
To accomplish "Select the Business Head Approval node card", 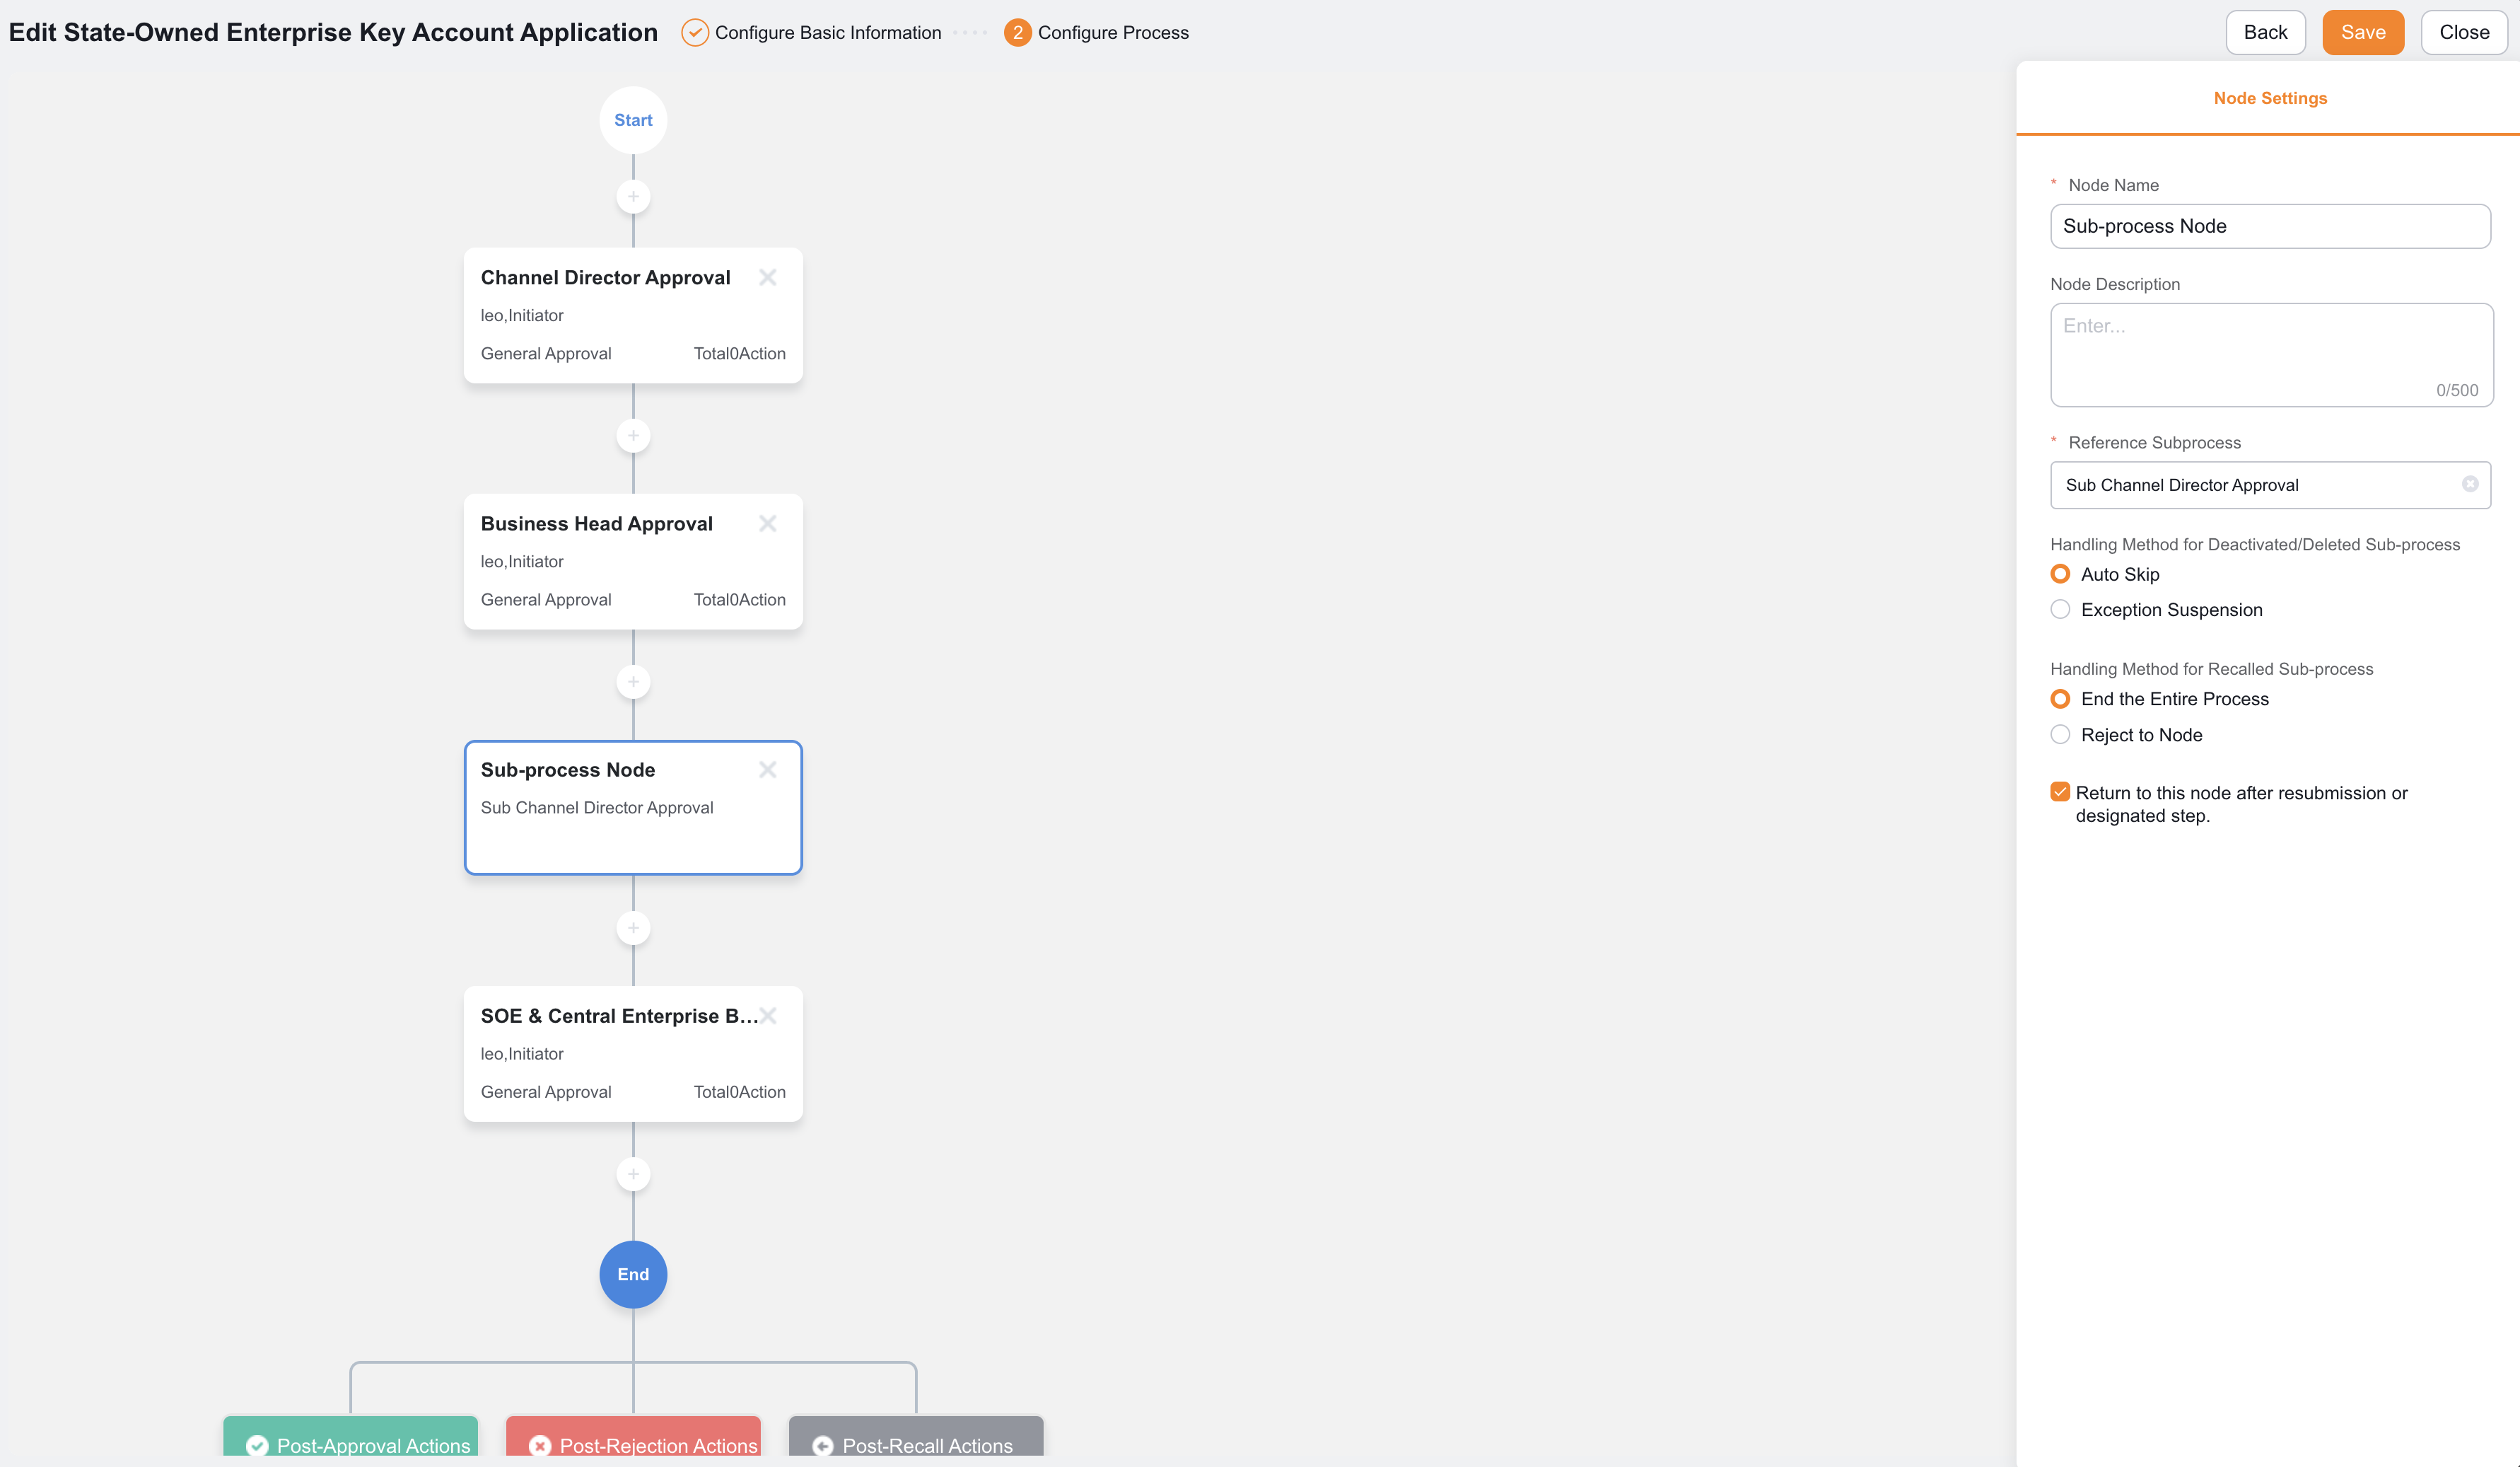I will pyautogui.click(x=633, y=562).
